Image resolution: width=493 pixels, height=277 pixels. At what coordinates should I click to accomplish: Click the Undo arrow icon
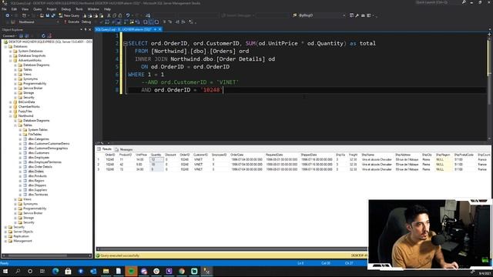pyautogui.click(x=128, y=15)
